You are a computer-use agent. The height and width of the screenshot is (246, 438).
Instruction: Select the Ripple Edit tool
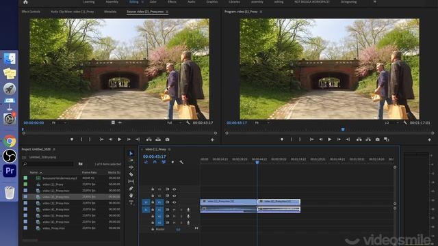pos(131,167)
